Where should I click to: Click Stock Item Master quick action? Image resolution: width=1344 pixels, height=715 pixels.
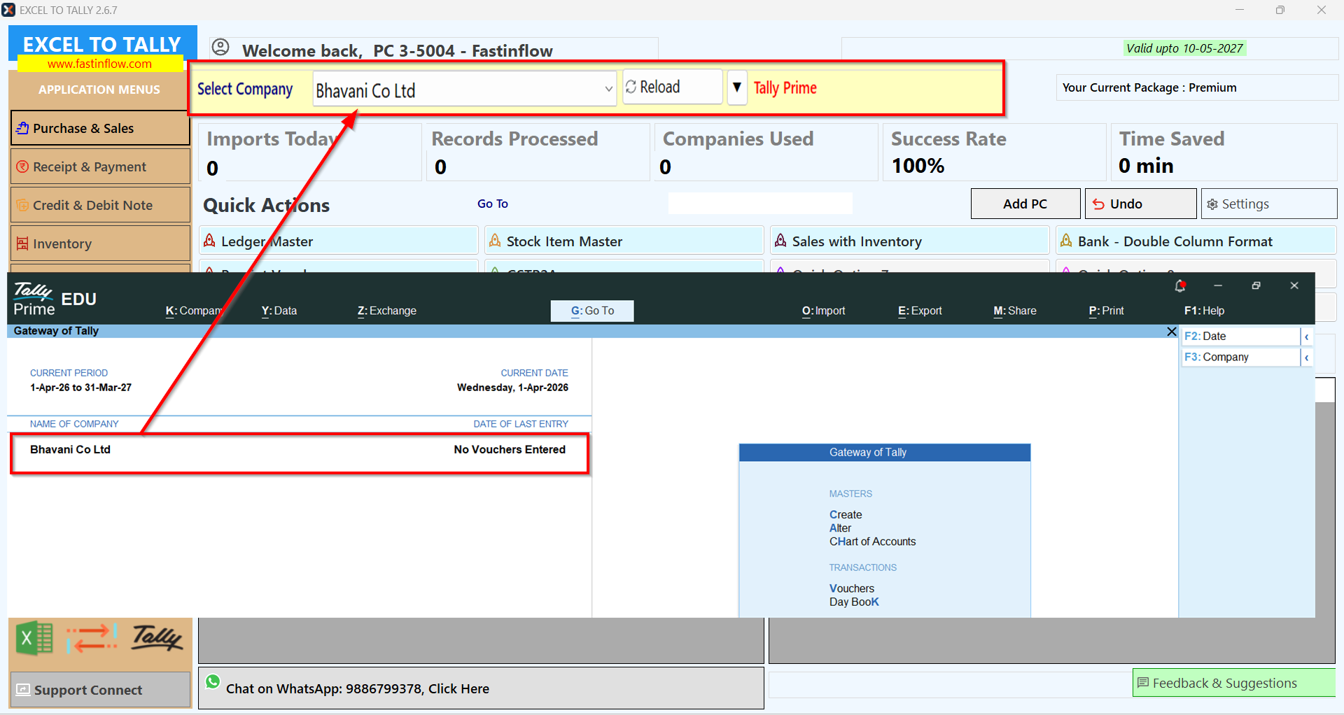click(624, 241)
